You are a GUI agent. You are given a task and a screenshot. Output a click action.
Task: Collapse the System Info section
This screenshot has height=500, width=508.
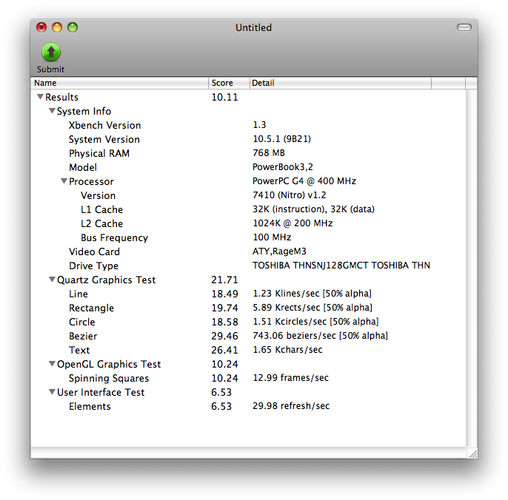[52, 111]
